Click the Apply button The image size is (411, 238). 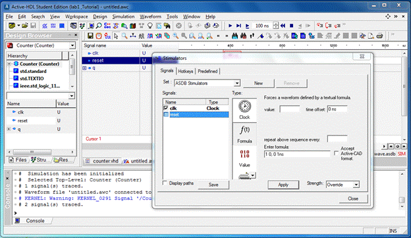coord(283,185)
